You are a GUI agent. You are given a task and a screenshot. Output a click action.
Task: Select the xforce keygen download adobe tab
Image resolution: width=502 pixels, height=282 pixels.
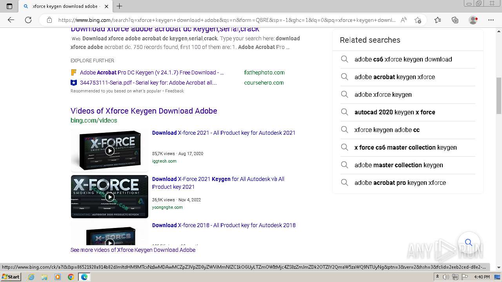[66, 6]
